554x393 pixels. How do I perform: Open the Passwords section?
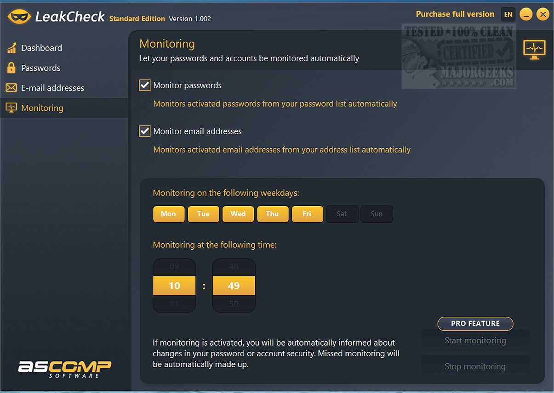click(x=64, y=68)
